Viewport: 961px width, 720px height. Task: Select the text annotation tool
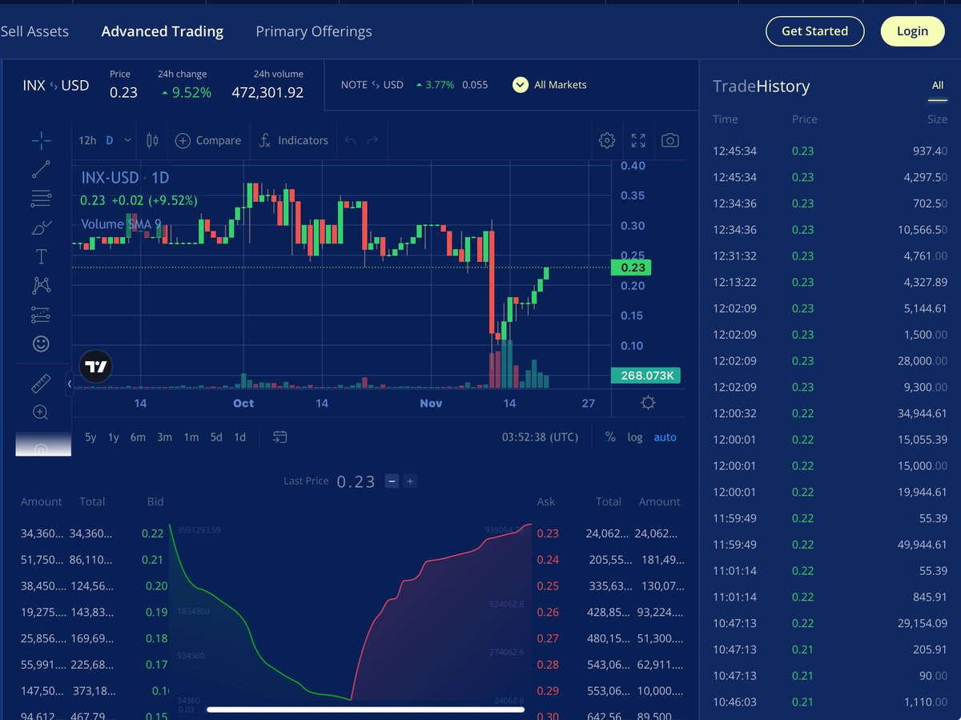point(41,256)
